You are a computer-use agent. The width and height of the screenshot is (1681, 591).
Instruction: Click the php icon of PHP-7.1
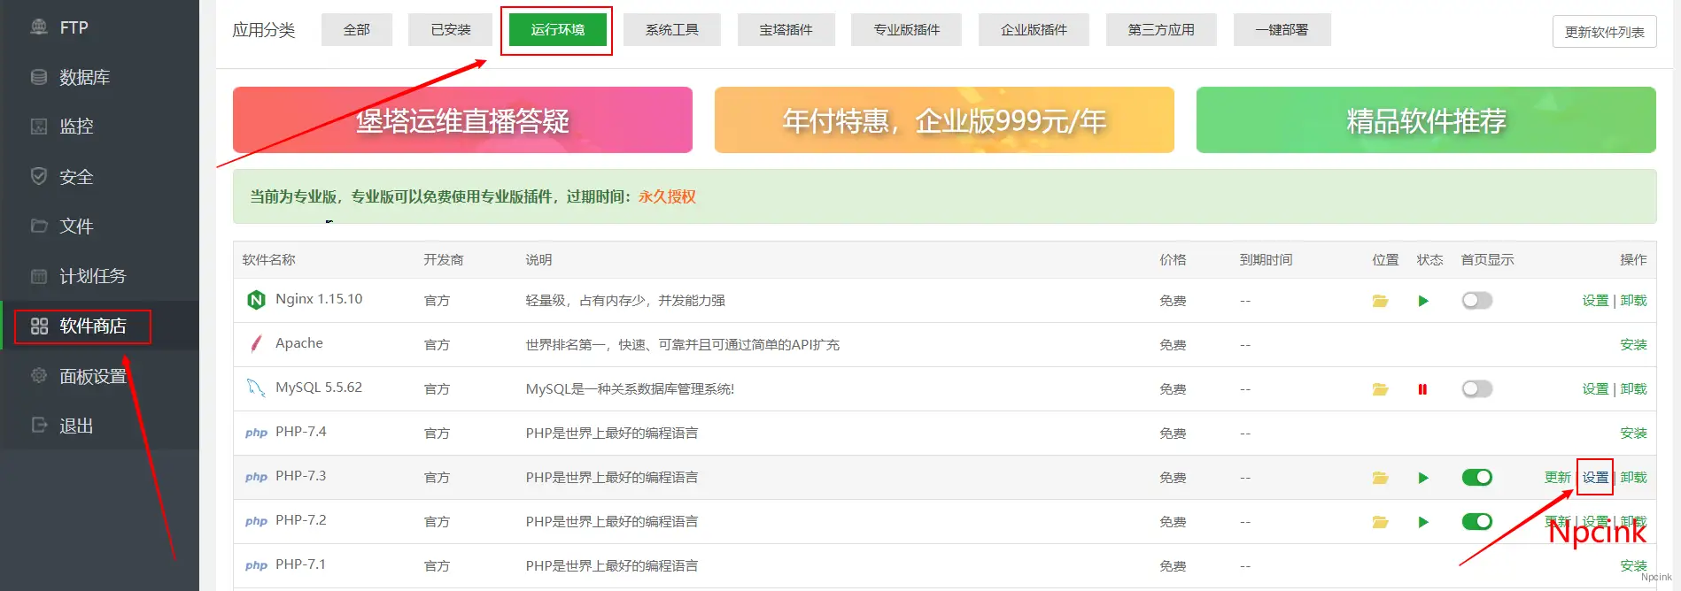click(256, 565)
